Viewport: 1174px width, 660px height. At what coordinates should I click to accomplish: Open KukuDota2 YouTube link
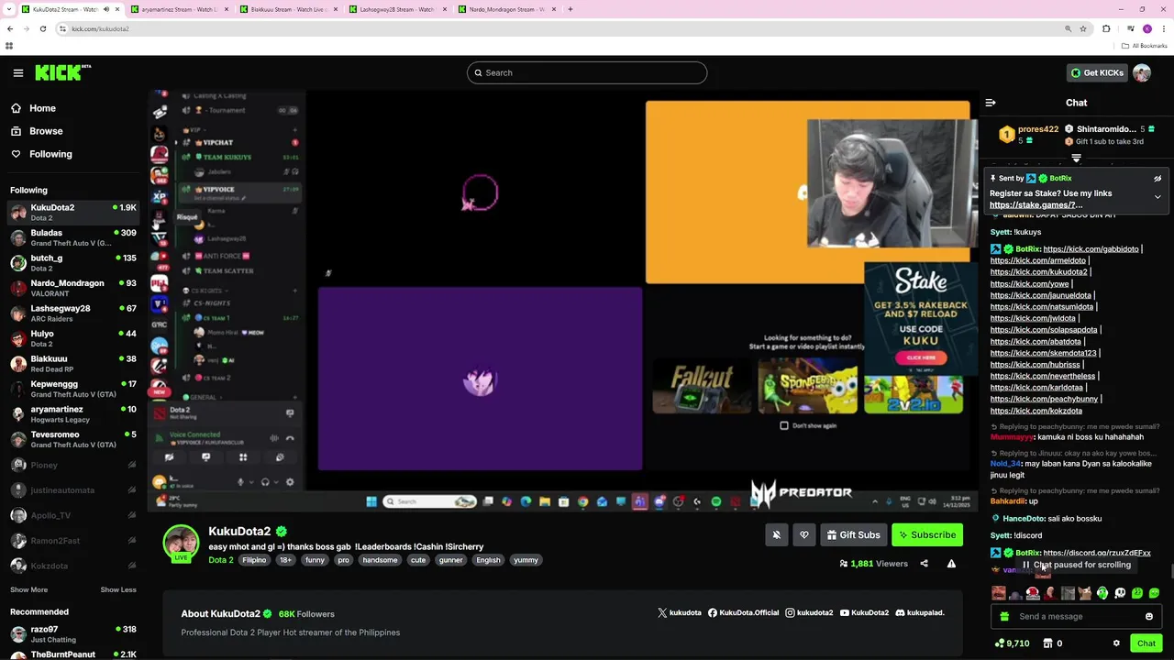tap(864, 612)
